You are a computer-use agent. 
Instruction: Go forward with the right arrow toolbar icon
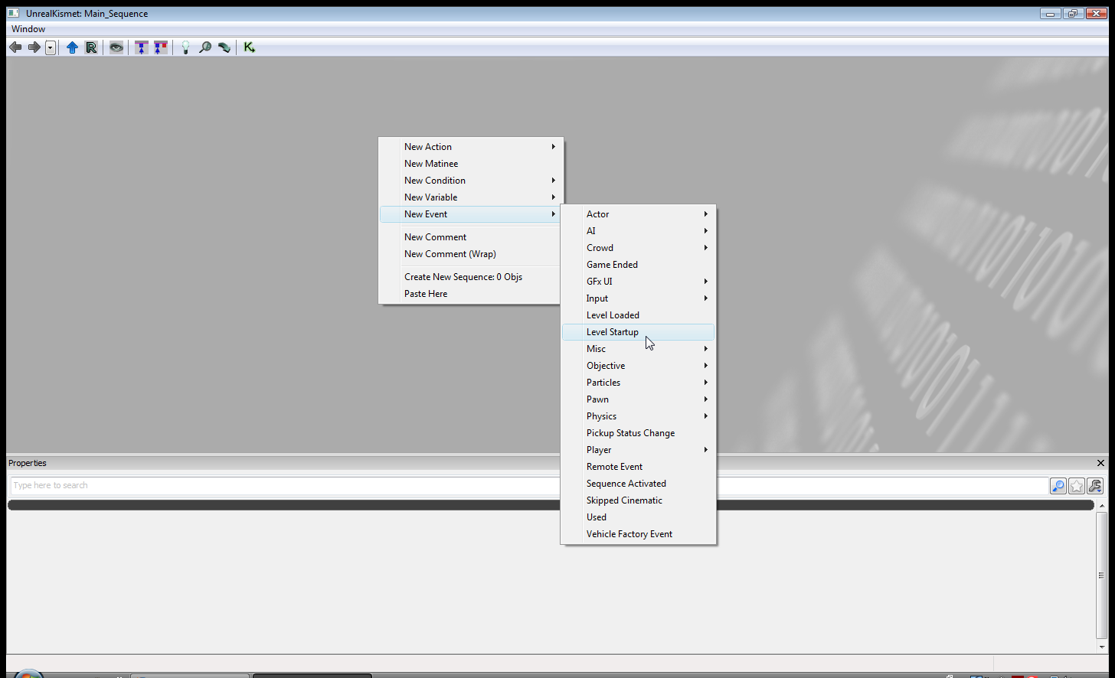pos(34,47)
